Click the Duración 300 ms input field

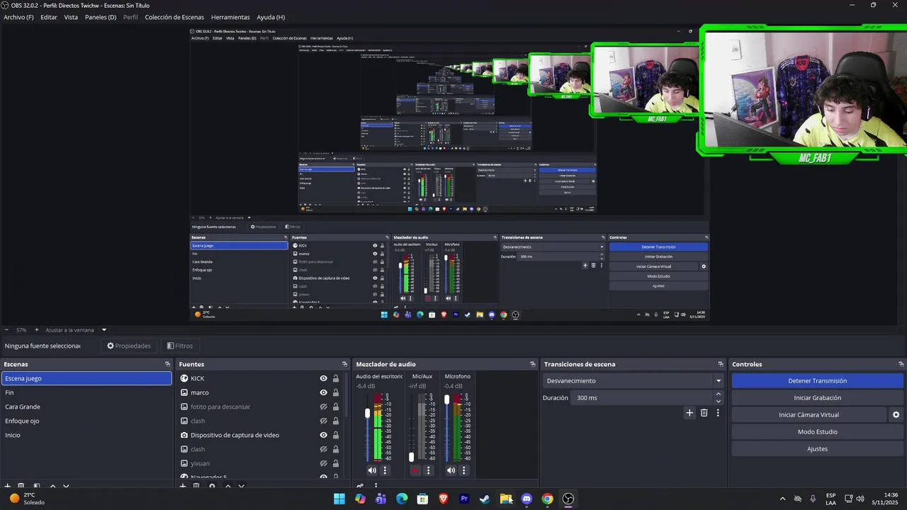(x=641, y=398)
